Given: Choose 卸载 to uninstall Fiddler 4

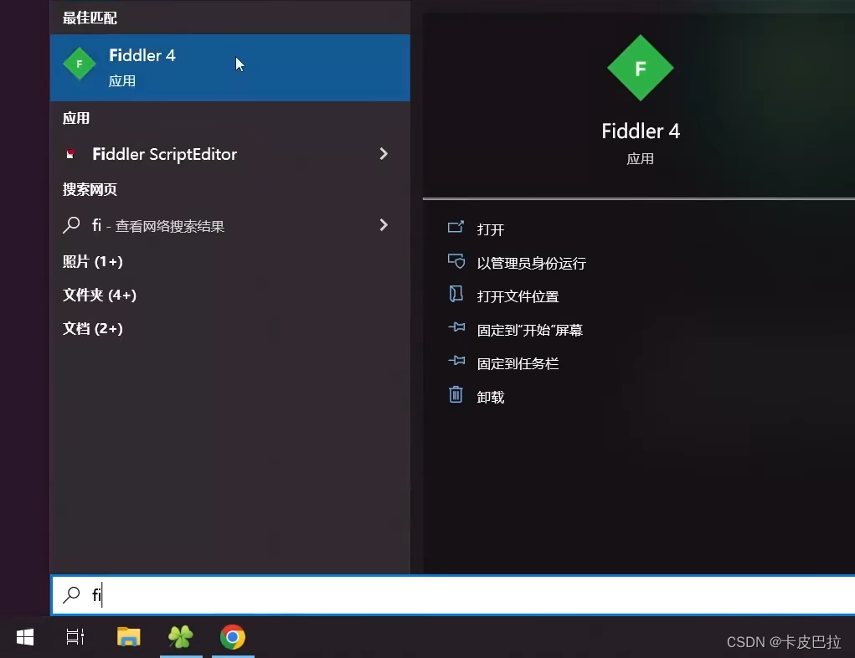Looking at the screenshot, I should 490,398.
